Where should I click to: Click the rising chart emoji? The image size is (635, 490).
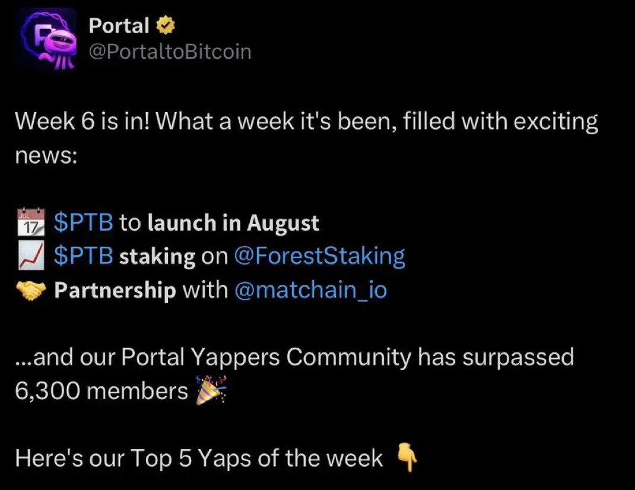pos(31,256)
